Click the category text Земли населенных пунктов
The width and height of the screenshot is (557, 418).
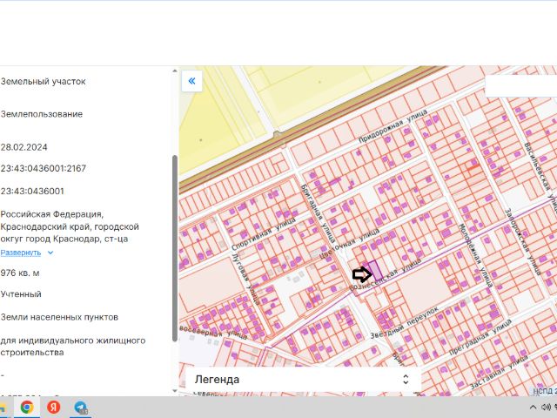point(59,317)
